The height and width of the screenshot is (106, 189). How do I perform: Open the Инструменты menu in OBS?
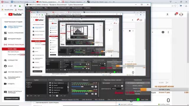coord(77,8)
